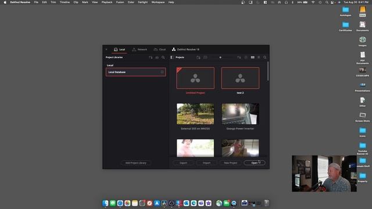Click the Open button
The image size is (372, 209).
pyautogui.click(x=255, y=163)
